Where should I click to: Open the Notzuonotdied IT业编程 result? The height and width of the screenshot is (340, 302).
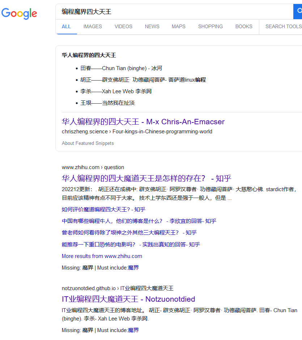click(x=128, y=299)
